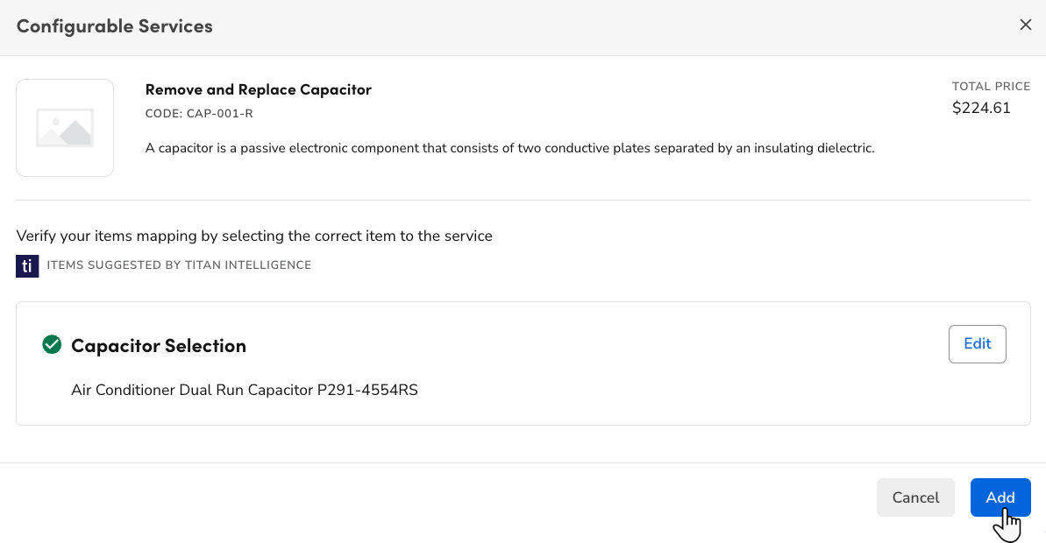Open the Edit option for Capacitor Selection
The height and width of the screenshot is (543, 1046).
click(977, 343)
